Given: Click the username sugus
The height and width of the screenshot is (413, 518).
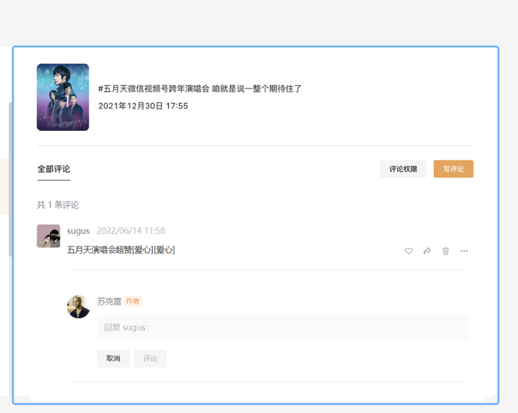Looking at the screenshot, I should tap(78, 230).
